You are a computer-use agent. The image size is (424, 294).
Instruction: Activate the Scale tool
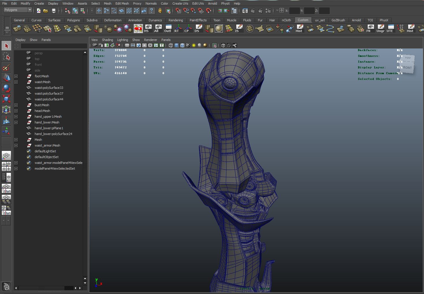click(x=6, y=99)
